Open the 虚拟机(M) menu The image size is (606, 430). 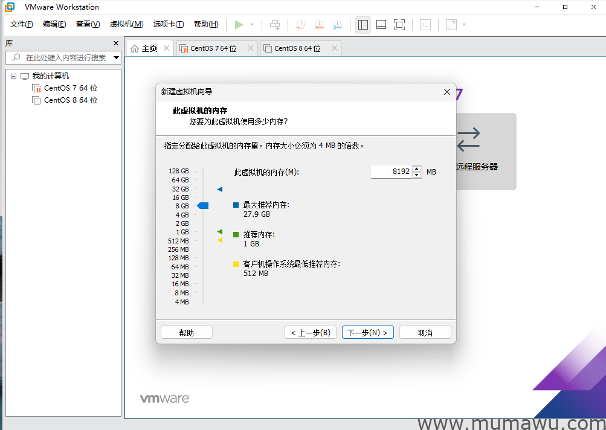tap(126, 24)
